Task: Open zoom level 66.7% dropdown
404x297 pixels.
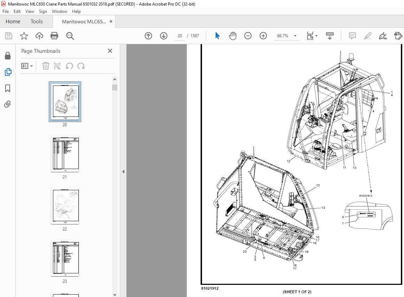Action: pyautogui.click(x=295, y=36)
